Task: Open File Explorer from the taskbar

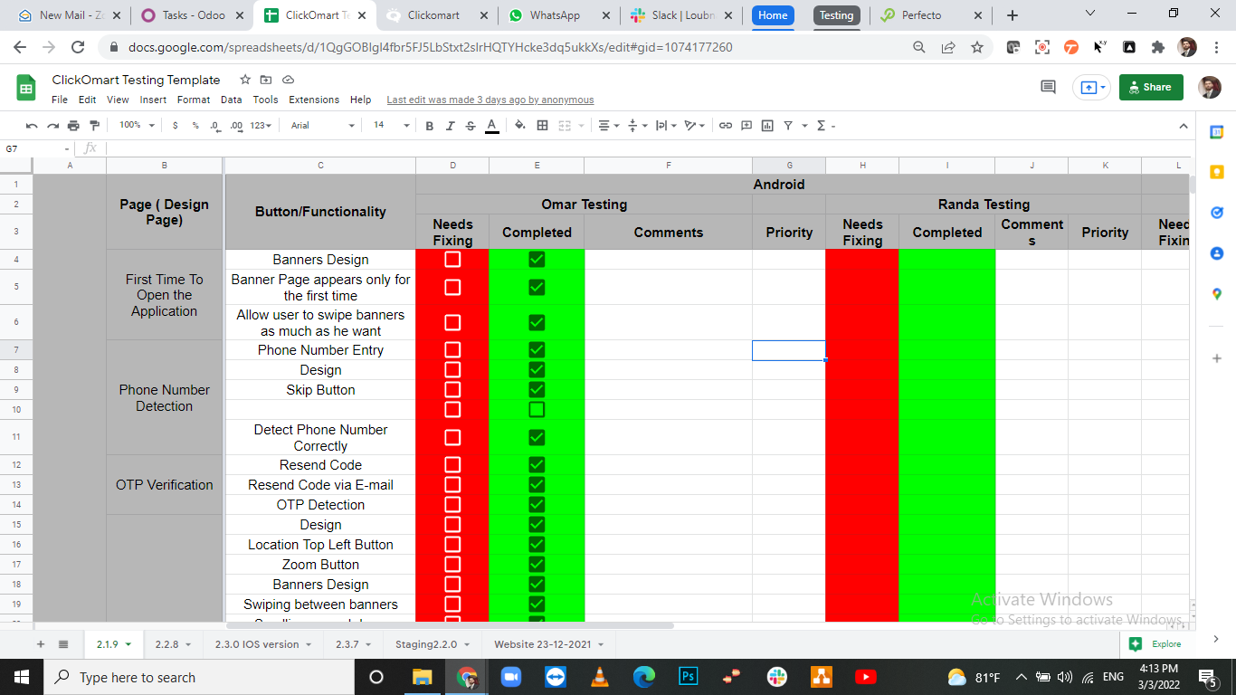Action: 423,677
